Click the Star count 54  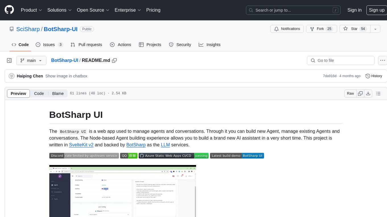coord(363,29)
